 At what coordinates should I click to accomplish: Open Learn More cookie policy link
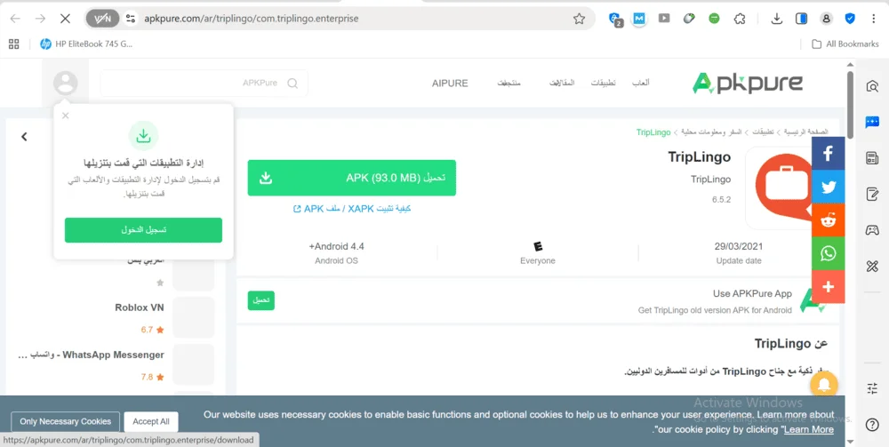[x=808, y=429]
